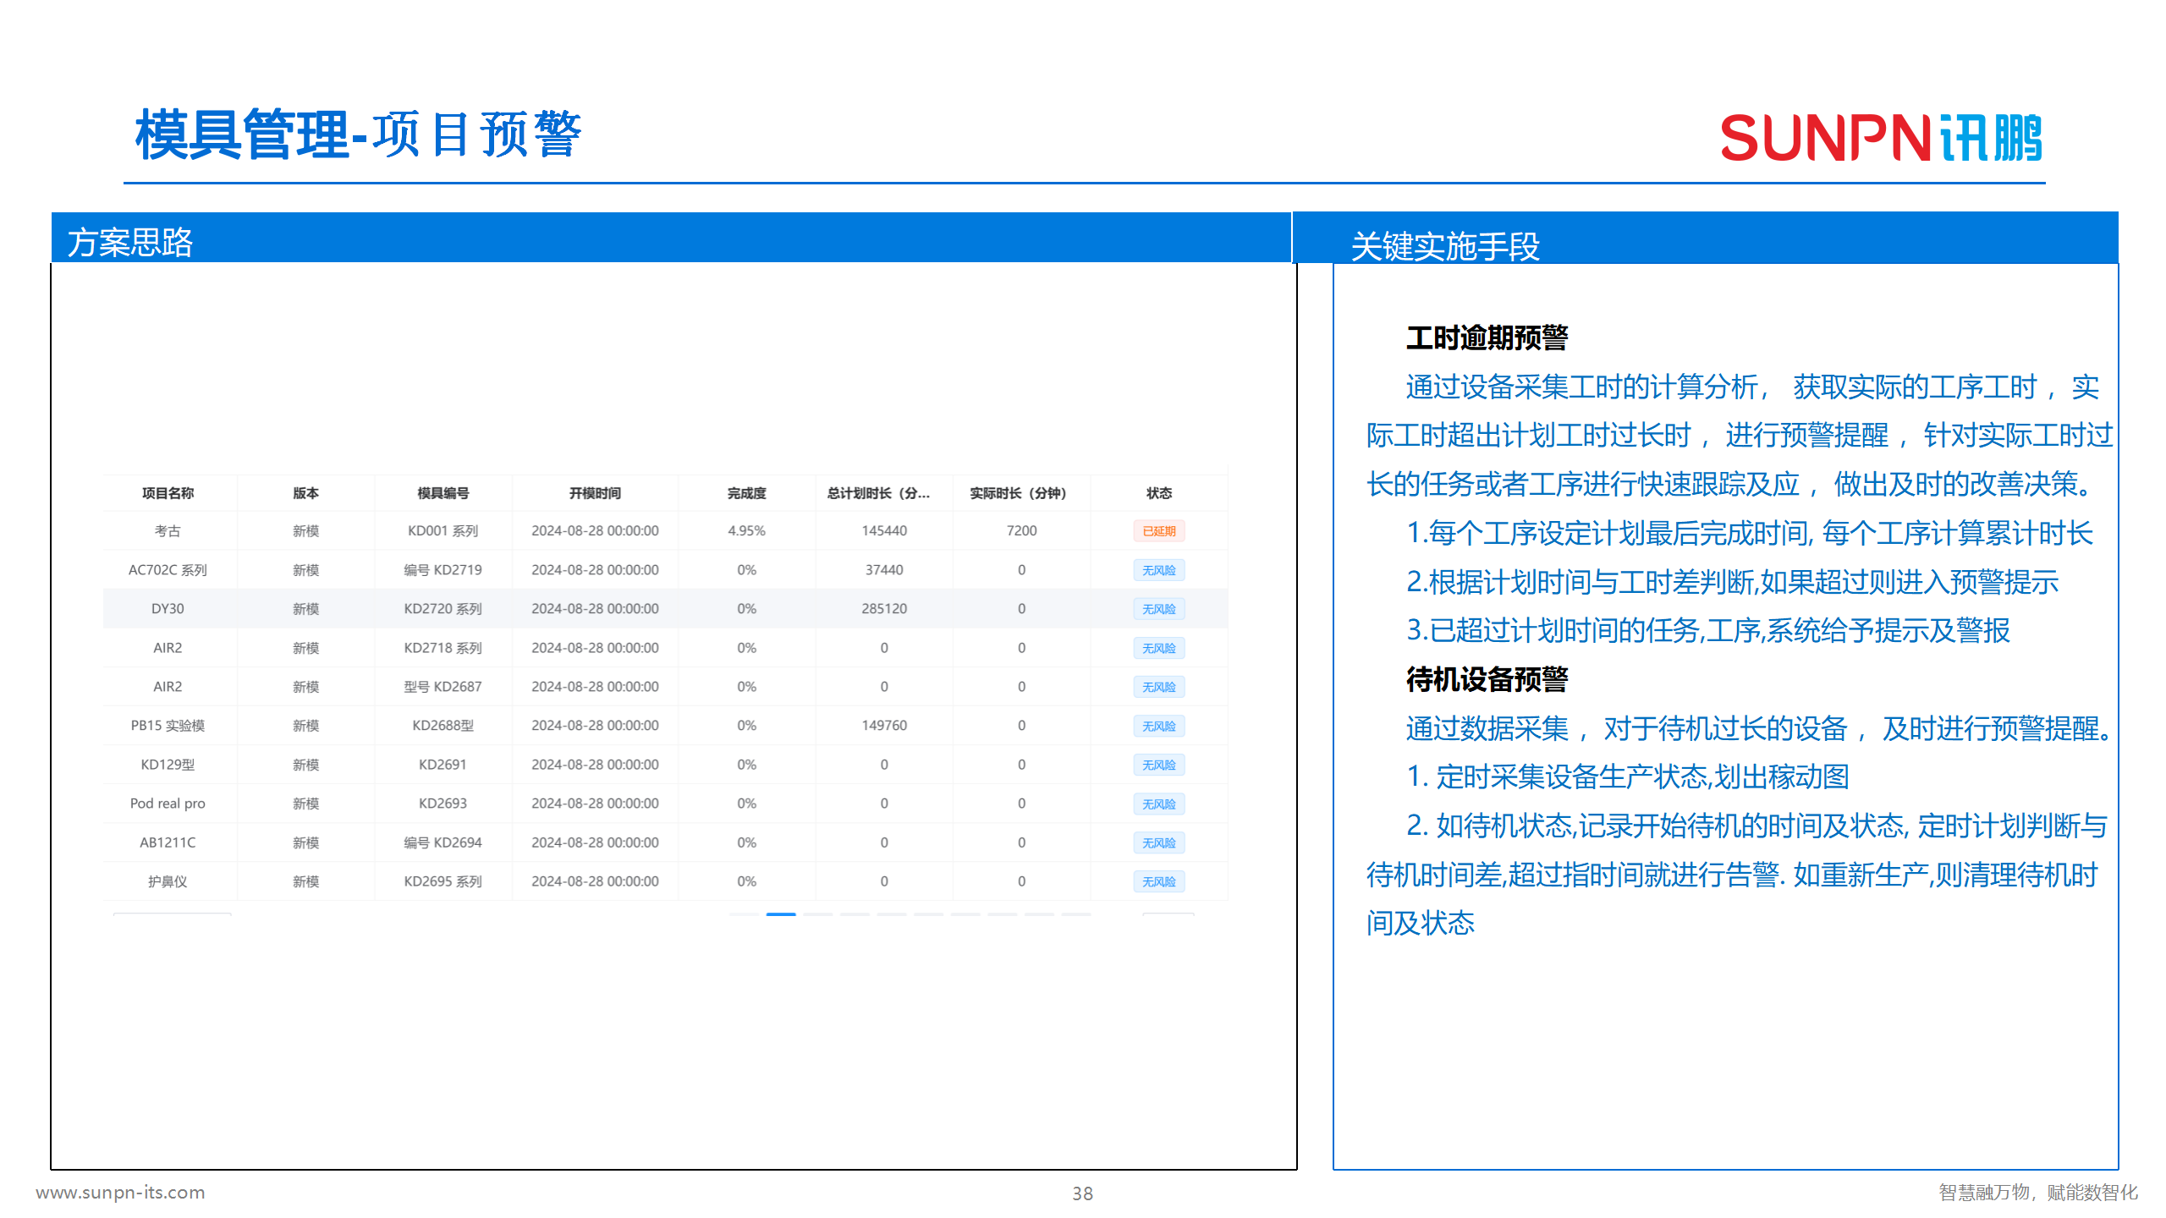Click the 开模时间 column header
The height and width of the screenshot is (1218, 2166).
click(x=595, y=493)
